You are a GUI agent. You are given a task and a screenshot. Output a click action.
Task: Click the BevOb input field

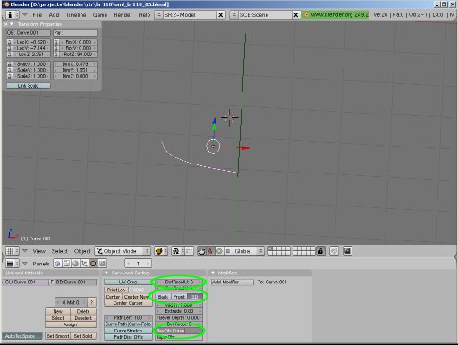[179, 331]
